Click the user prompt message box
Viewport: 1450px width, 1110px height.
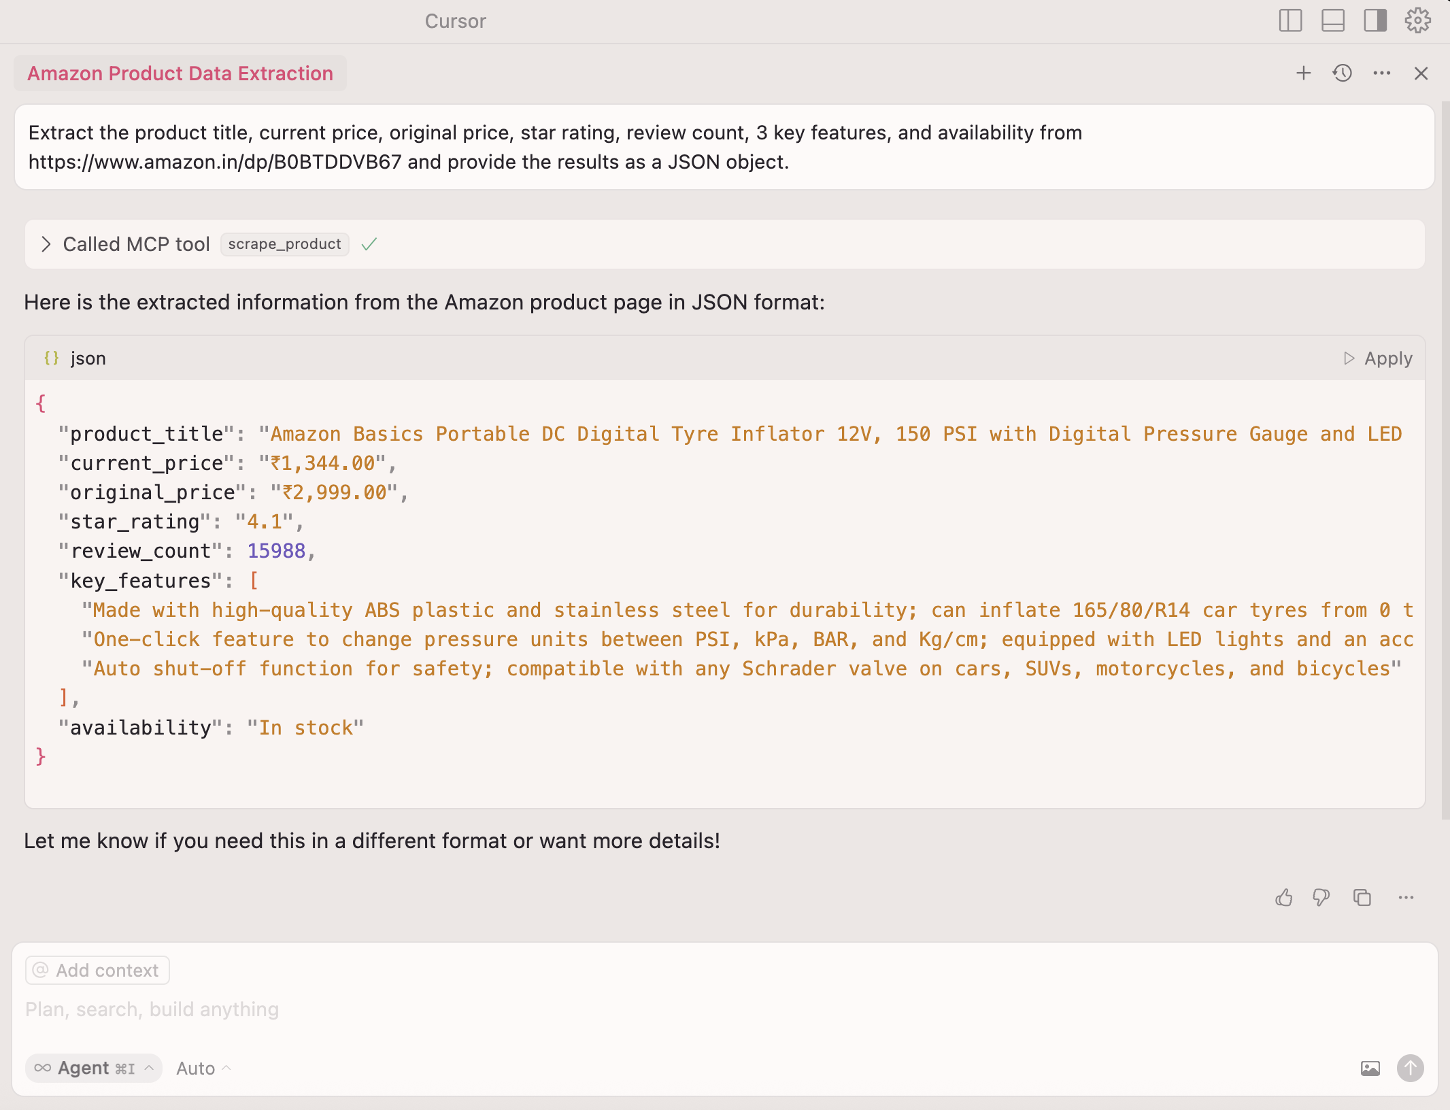click(724, 147)
